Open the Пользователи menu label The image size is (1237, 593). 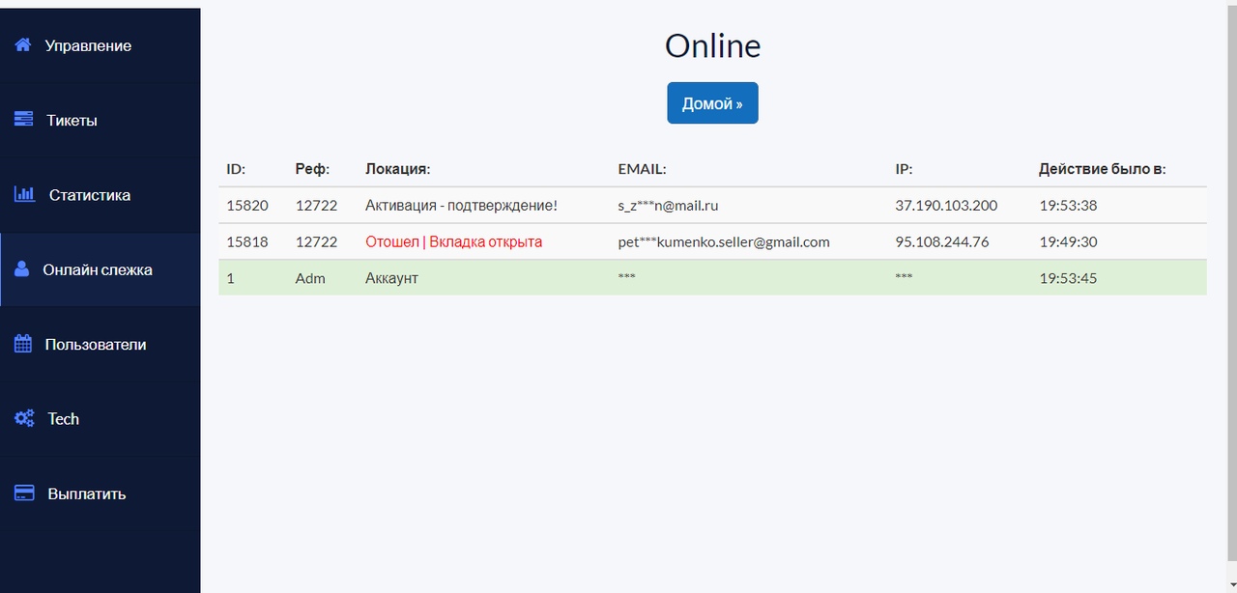pos(95,345)
